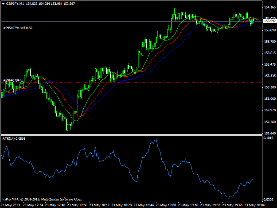The width and height of the screenshot is (277, 208).
Task: Click the 23 May 17:24 time label
Action: coord(33,205)
